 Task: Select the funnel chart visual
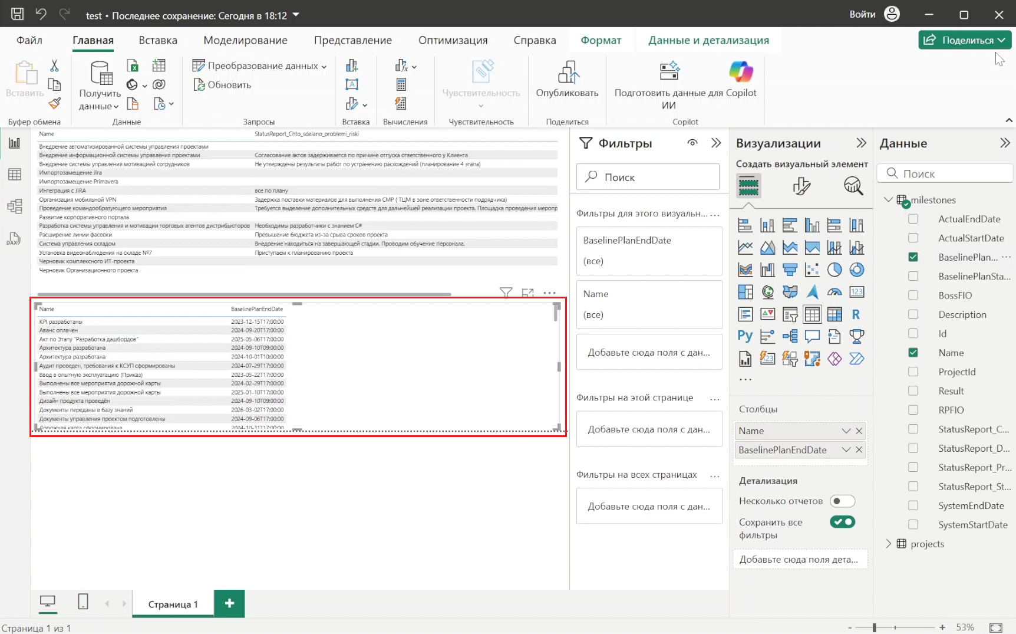(790, 270)
